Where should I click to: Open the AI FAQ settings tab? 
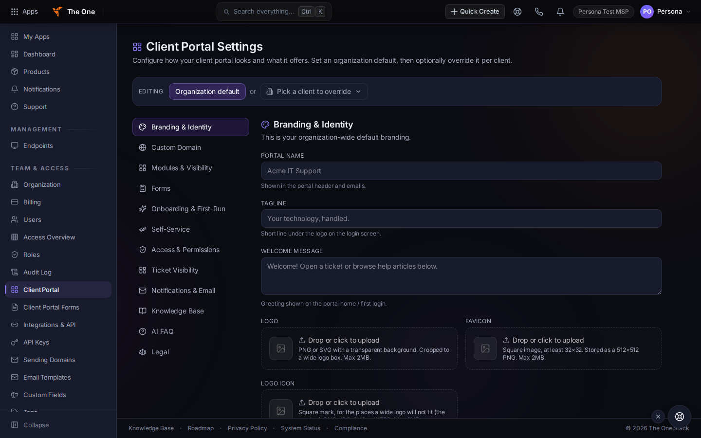click(x=191, y=331)
